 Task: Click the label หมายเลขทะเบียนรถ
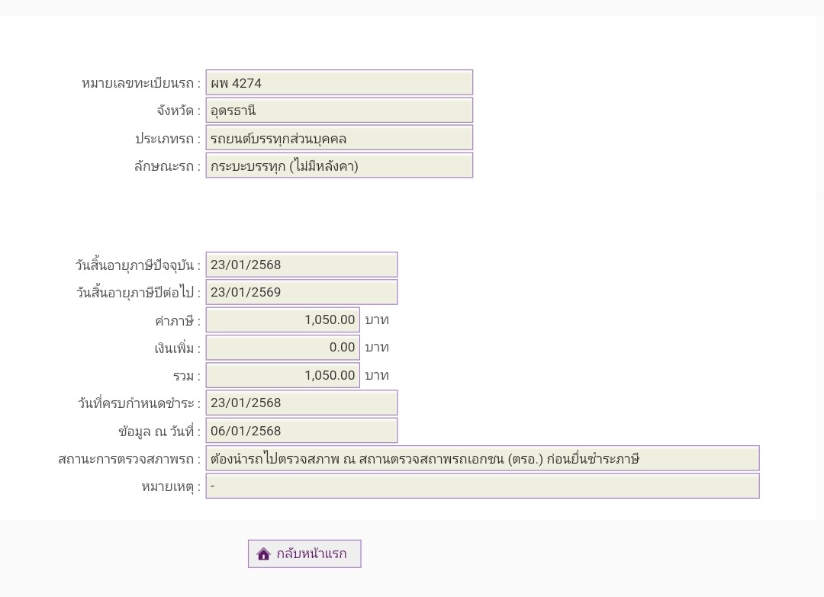(x=141, y=83)
